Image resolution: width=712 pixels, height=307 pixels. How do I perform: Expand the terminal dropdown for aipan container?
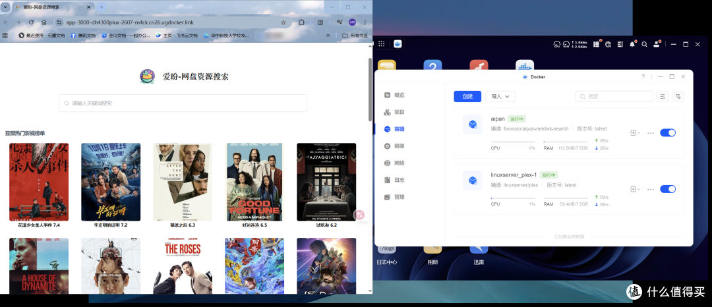click(635, 133)
